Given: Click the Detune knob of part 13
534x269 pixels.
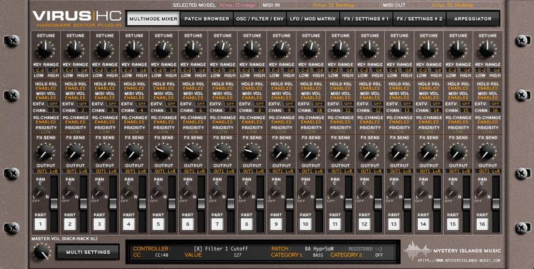Looking at the screenshot, I should (398, 49).
